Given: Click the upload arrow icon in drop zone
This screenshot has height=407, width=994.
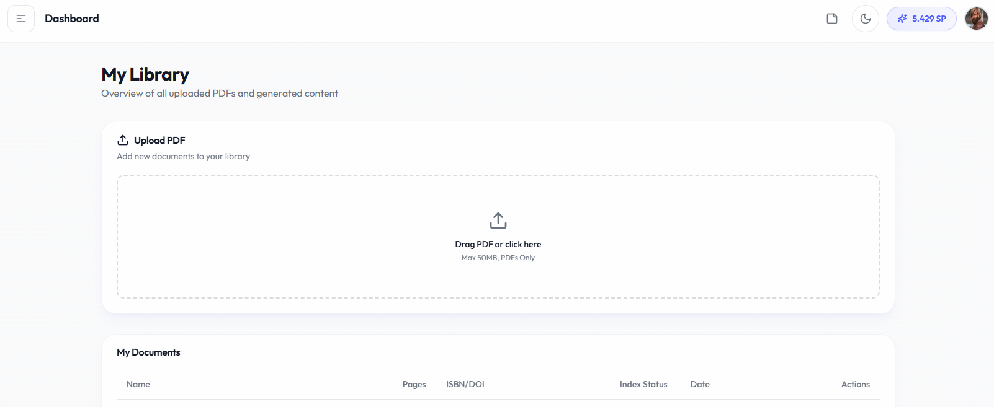Looking at the screenshot, I should click(498, 221).
